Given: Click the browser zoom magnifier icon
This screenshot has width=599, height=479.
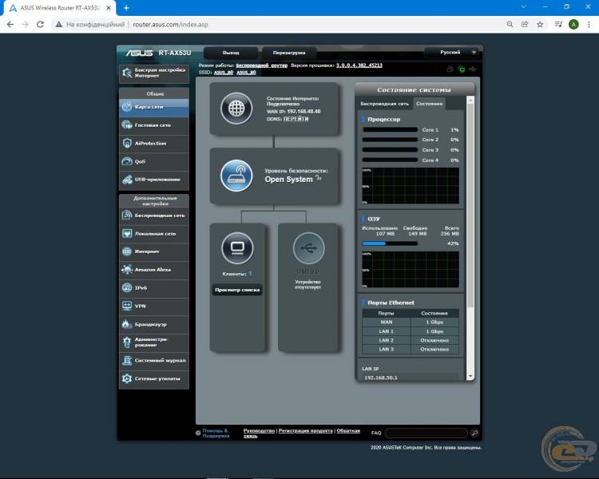Looking at the screenshot, I should click(510, 25).
